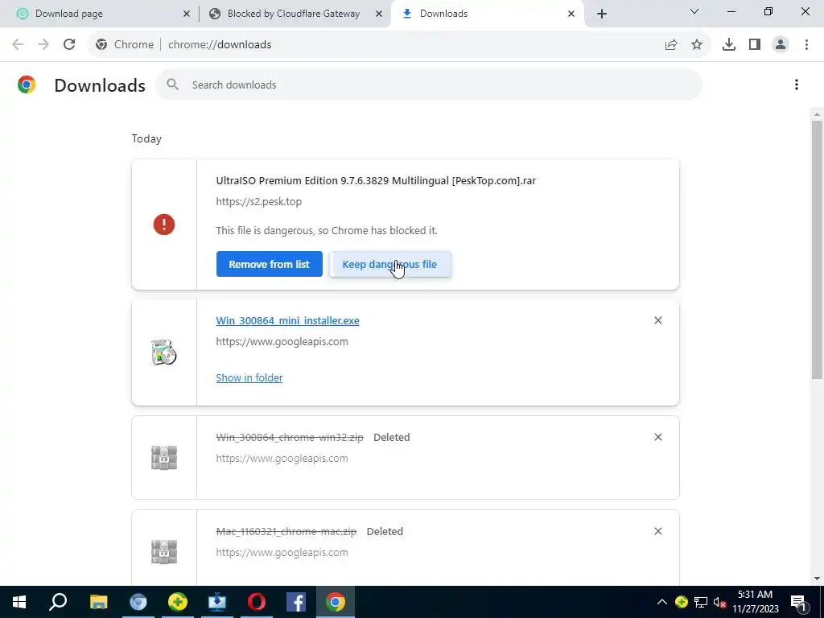This screenshot has height=618, width=824.
Task: Click the browser back arrow
Action: [18, 45]
